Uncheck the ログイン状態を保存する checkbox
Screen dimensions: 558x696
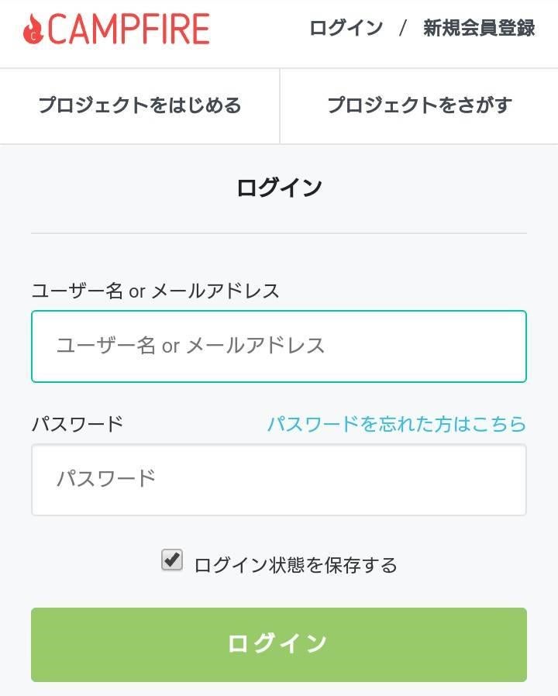pyautogui.click(x=172, y=560)
